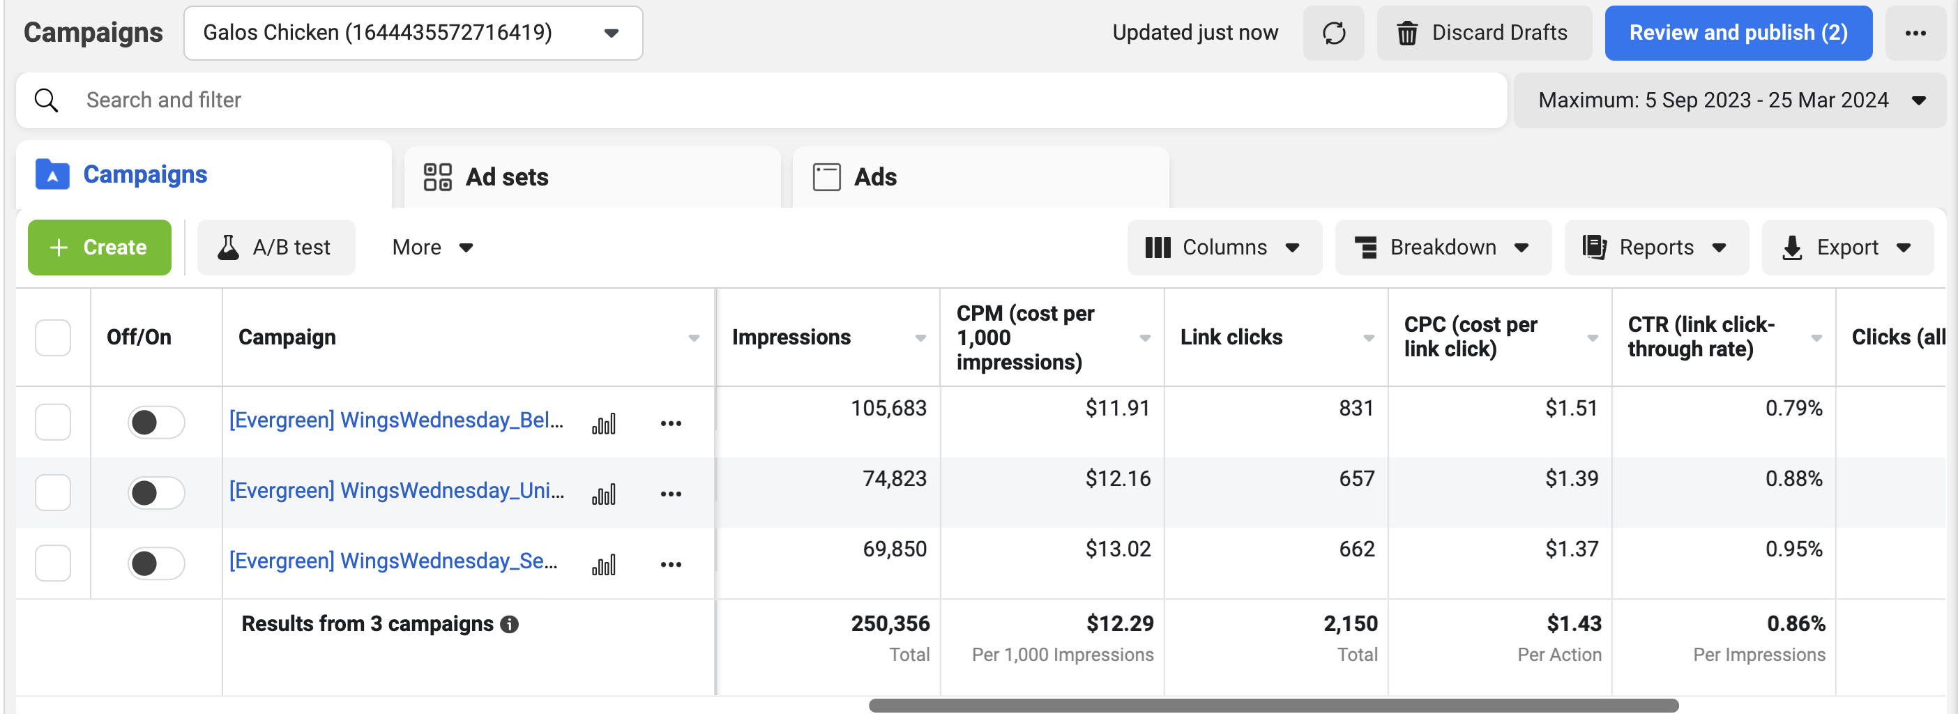Check the box for WingsWednesday_Se campaign row
Viewport: 1958px width, 714px height.
[x=52, y=563]
